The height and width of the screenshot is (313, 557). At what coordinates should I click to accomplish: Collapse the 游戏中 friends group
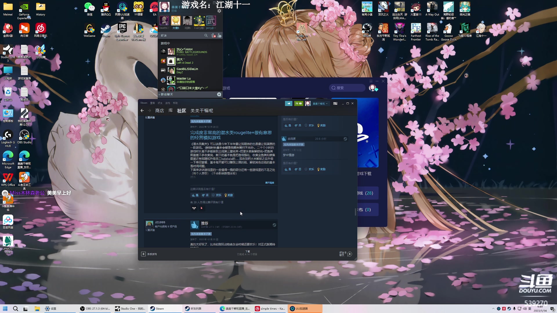pyautogui.click(x=165, y=43)
